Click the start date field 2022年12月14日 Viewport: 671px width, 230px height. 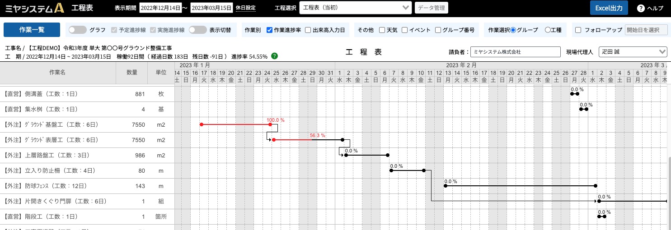click(160, 8)
